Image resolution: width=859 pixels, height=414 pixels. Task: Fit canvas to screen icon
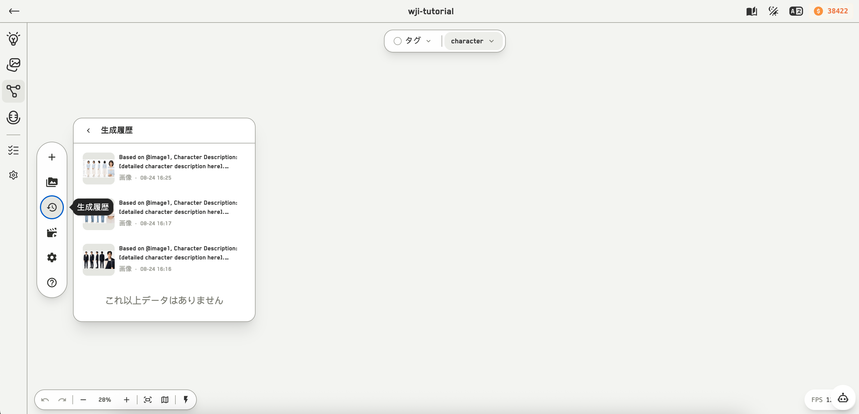click(148, 400)
